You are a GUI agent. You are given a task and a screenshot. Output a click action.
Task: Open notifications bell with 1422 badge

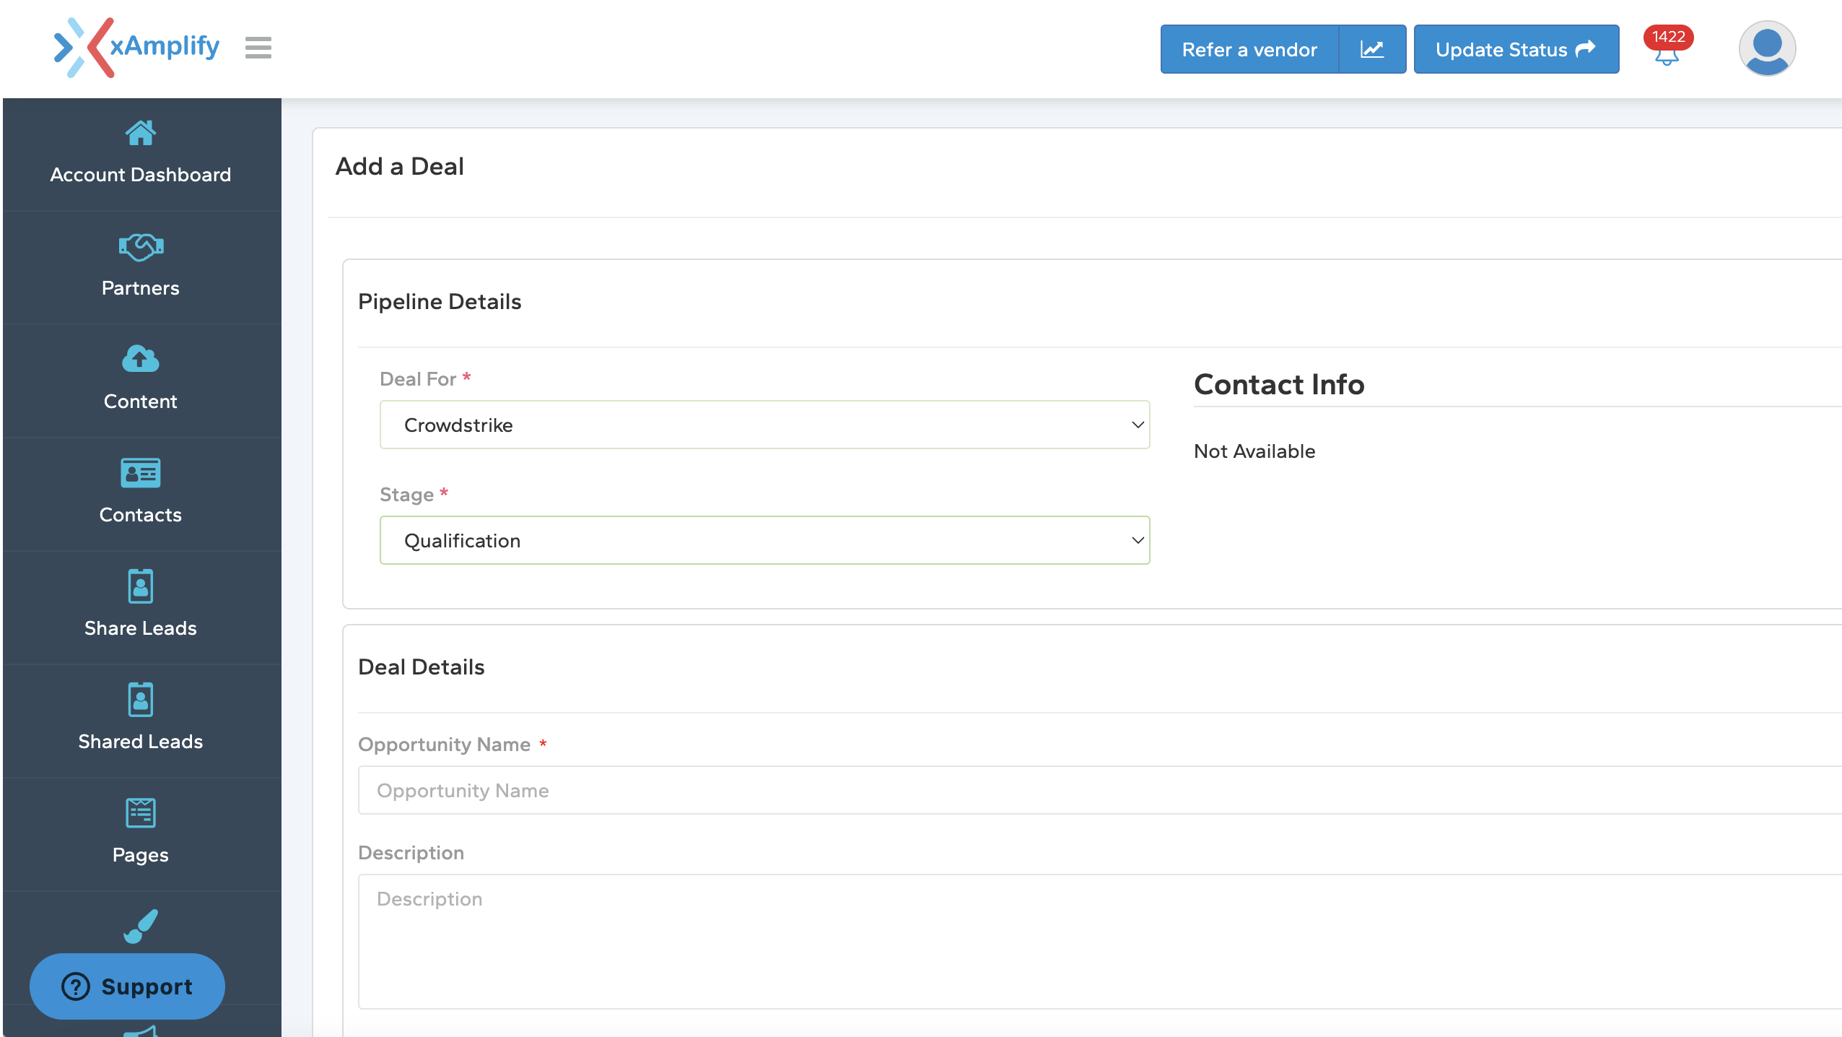(1667, 51)
